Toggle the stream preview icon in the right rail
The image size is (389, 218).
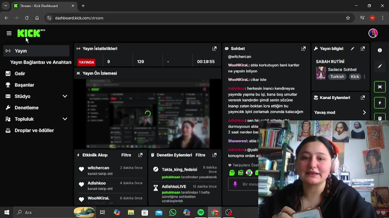(380, 87)
